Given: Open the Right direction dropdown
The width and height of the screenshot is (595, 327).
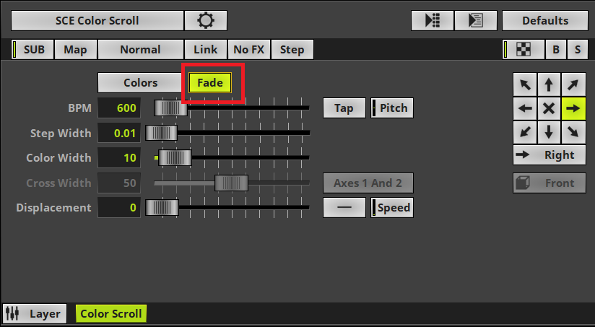Looking at the screenshot, I should pos(549,154).
